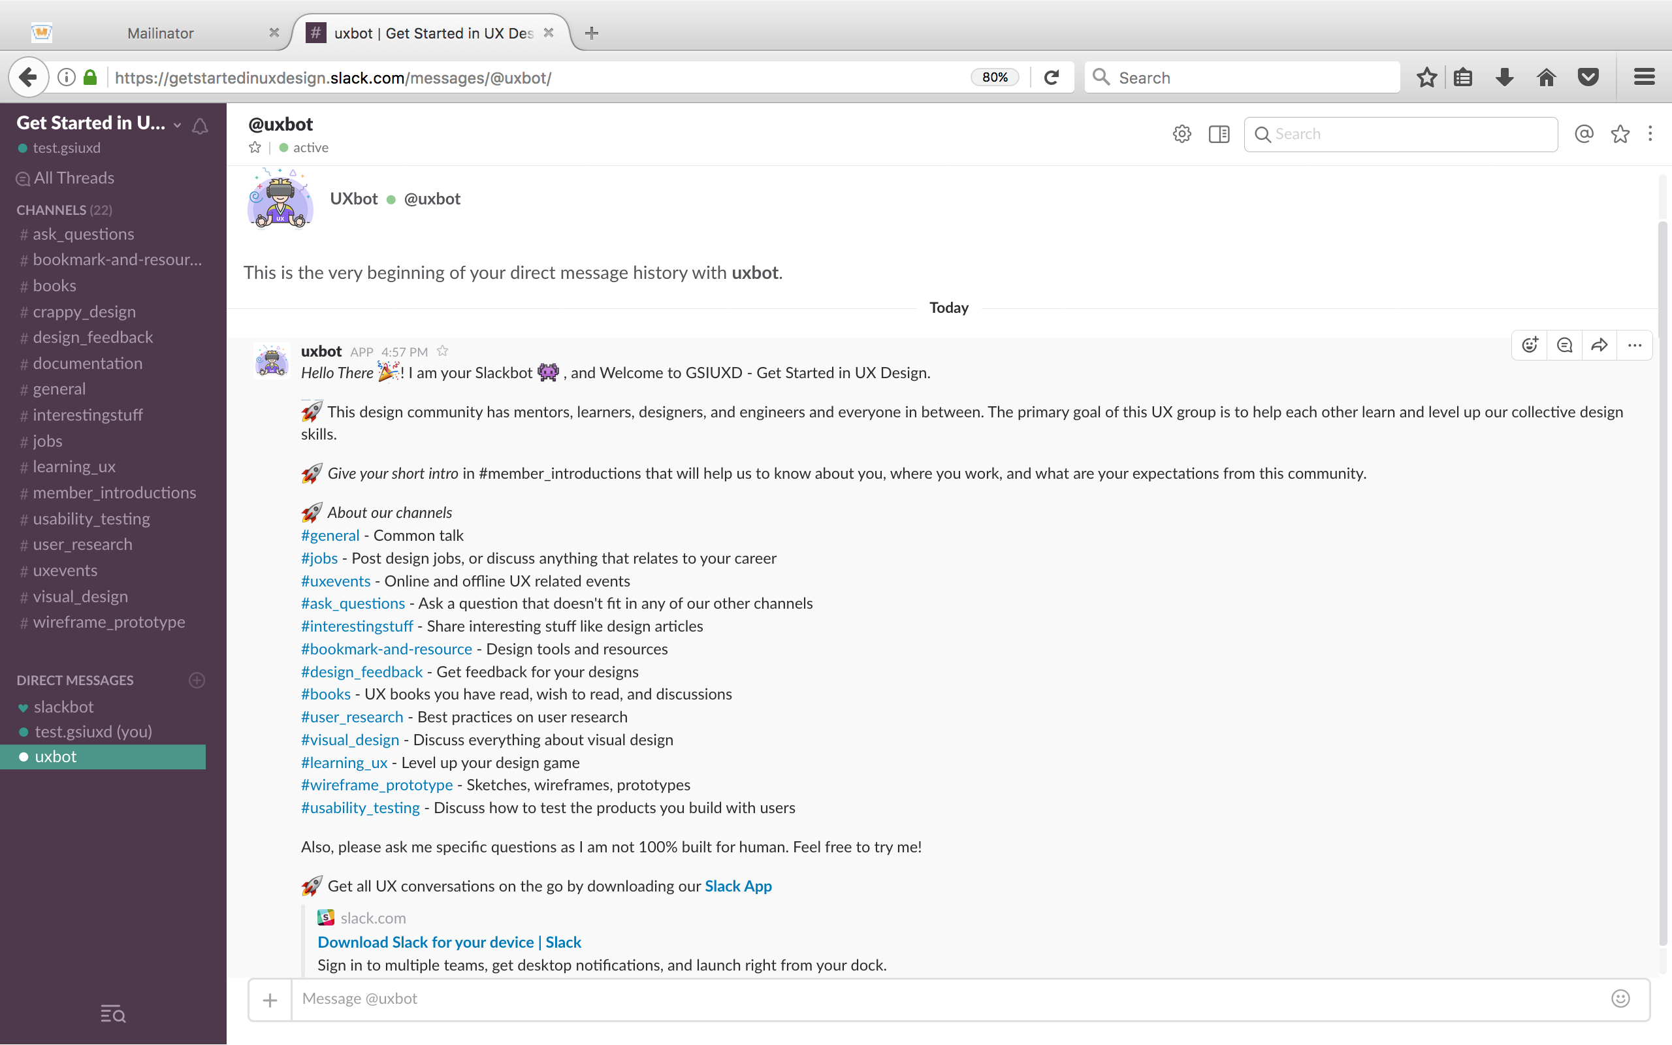Open emoji picker in message box
The image size is (1672, 1045).
[1620, 998]
